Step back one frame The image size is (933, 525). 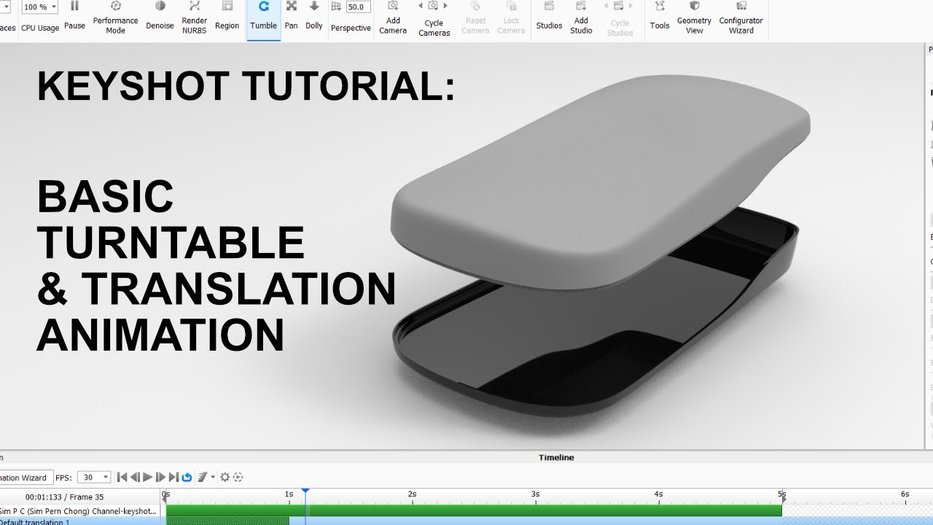[x=135, y=477]
